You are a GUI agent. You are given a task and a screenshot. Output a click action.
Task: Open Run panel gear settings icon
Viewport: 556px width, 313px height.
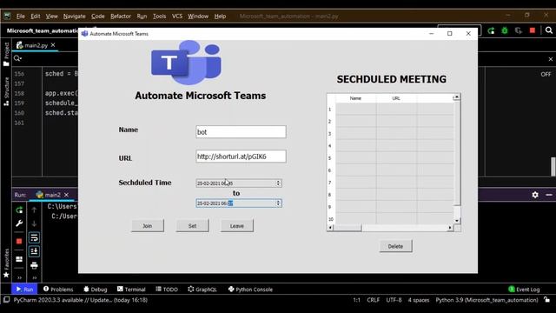pyautogui.click(x=535, y=195)
